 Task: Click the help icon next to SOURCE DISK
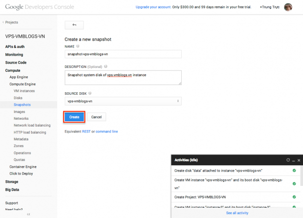[x=90, y=93]
